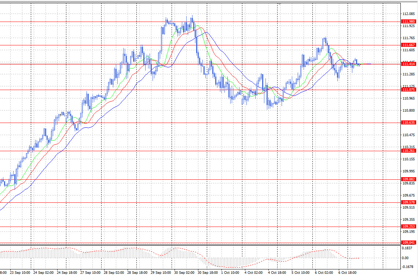This screenshot has width=418, height=276.
Task: Click the 112.085 price scale value
Action: click(x=409, y=14)
